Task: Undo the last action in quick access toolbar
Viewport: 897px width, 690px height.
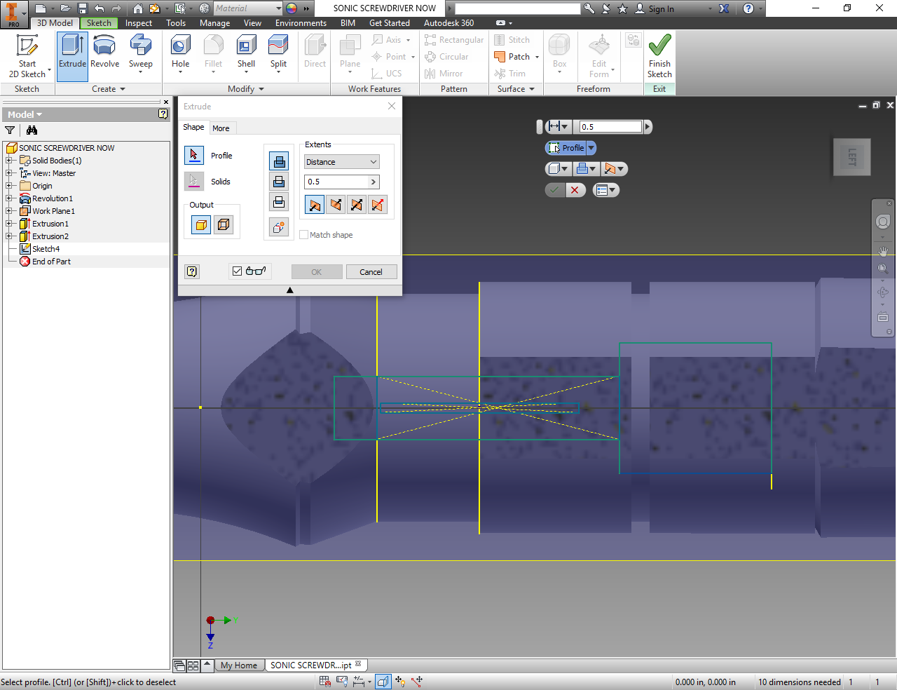Action: pyautogui.click(x=100, y=8)
